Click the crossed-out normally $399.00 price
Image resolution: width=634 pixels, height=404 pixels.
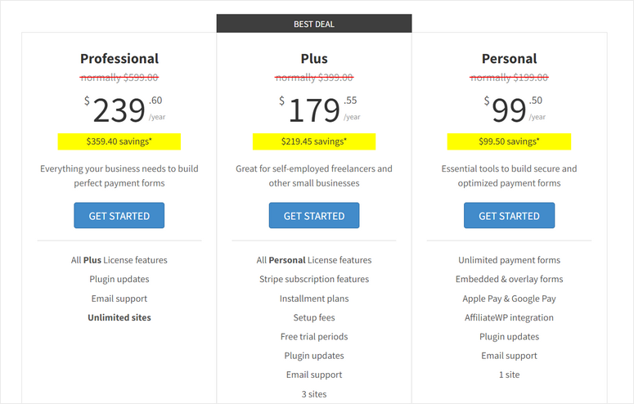click(x=314, y=78)
